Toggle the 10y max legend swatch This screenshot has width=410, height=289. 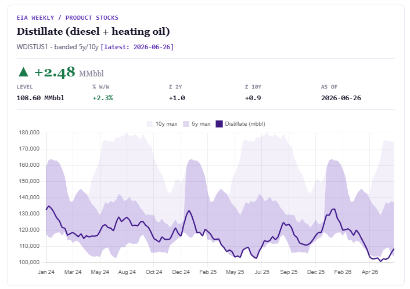point(150,124)
